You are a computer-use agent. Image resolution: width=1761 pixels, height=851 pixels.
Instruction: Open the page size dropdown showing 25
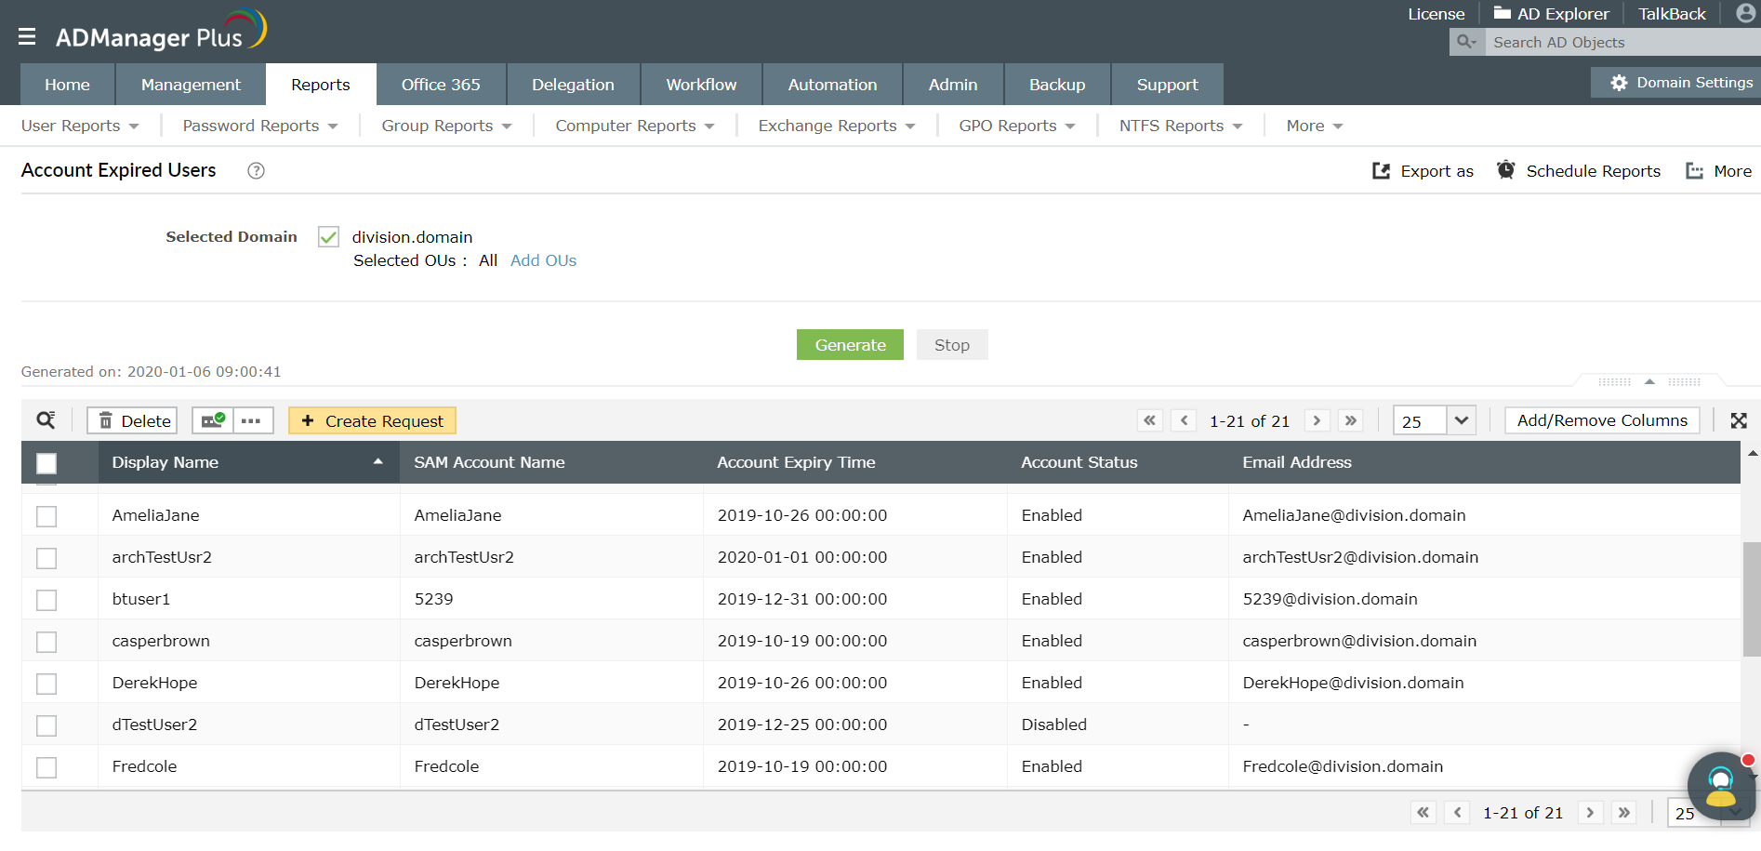[x=1434, y=419]
